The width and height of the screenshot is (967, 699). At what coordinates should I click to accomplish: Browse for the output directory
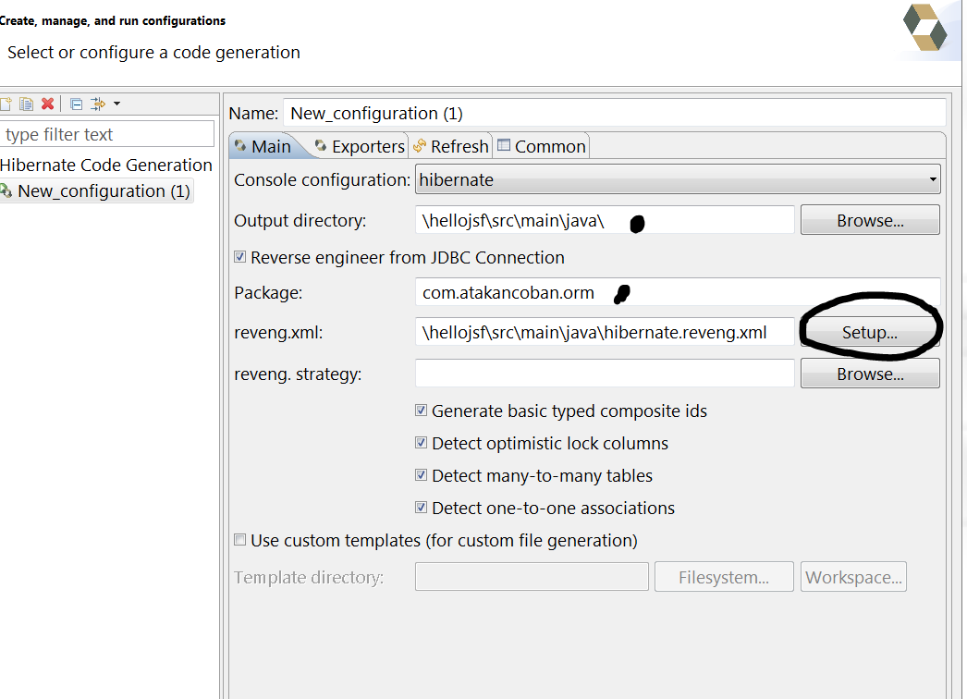[870, 220]
